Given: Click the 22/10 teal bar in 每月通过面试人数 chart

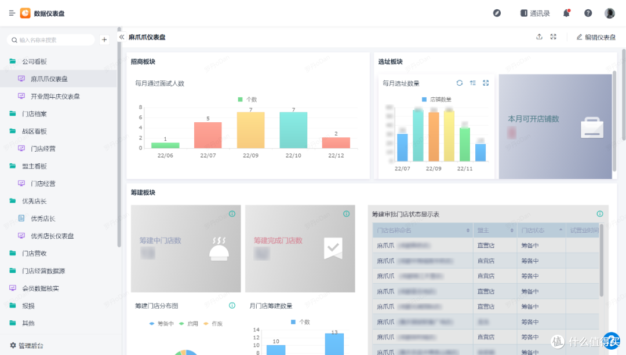Looking at the screenshot, I should [x=293, y=130].
